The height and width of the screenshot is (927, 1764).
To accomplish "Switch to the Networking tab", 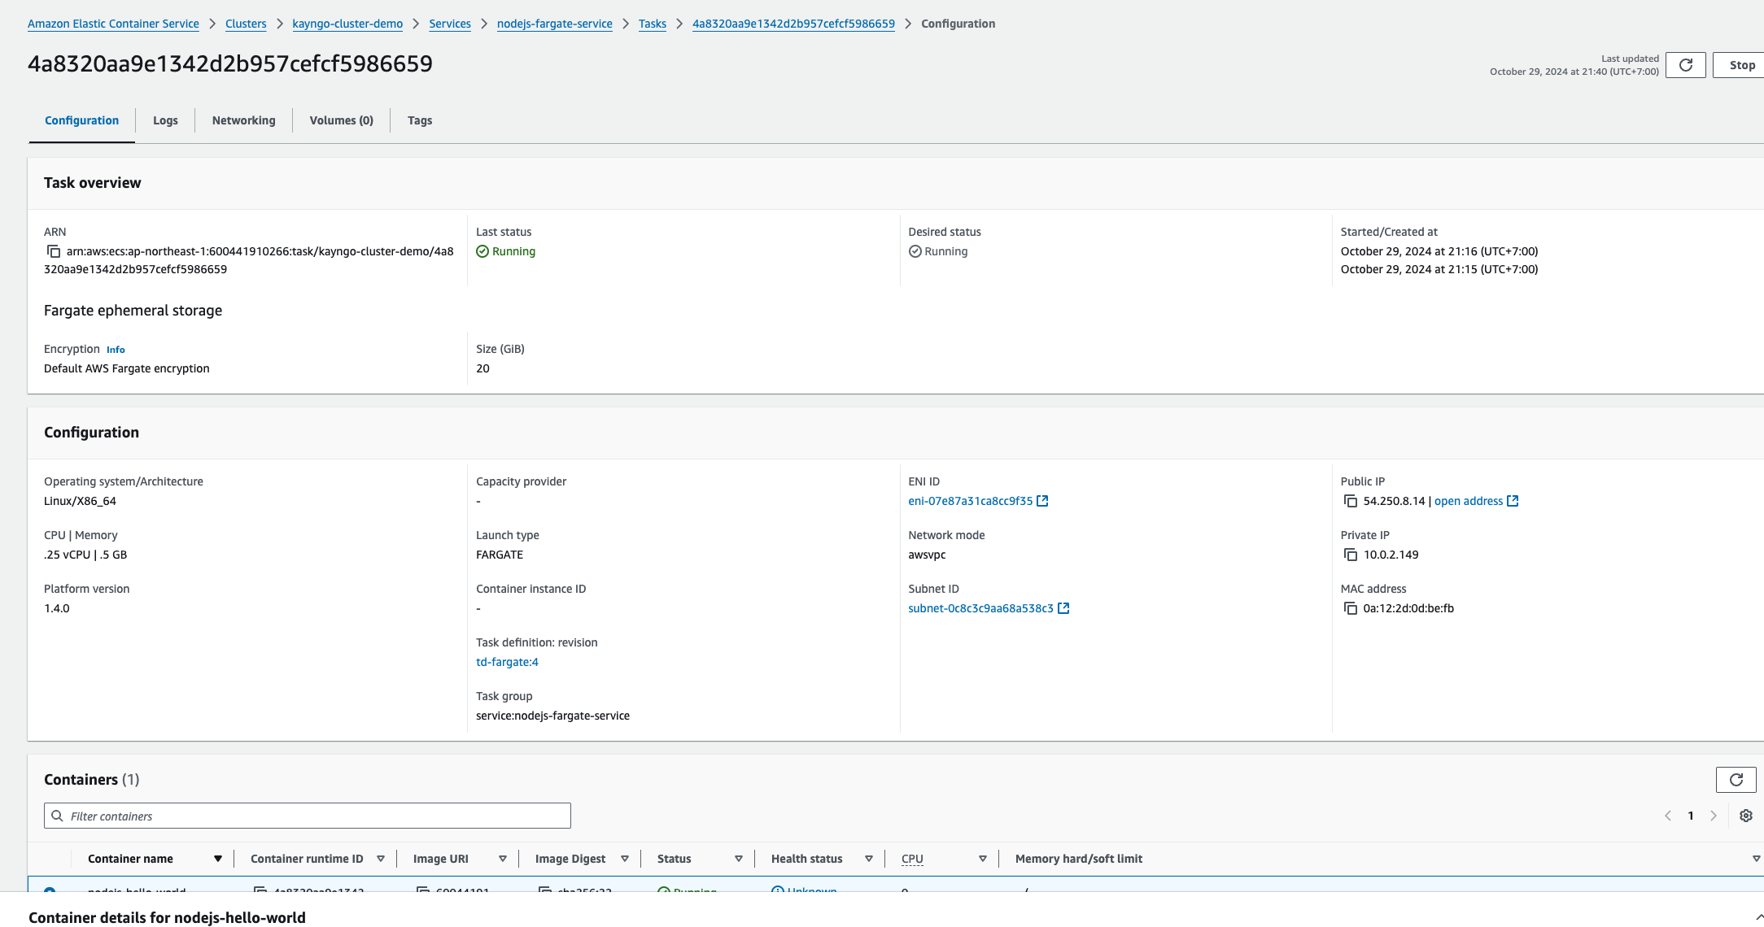I will 243,120.
